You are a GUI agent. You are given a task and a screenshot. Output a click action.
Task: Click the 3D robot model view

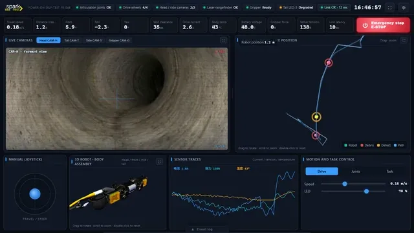(x=109, y=192)
